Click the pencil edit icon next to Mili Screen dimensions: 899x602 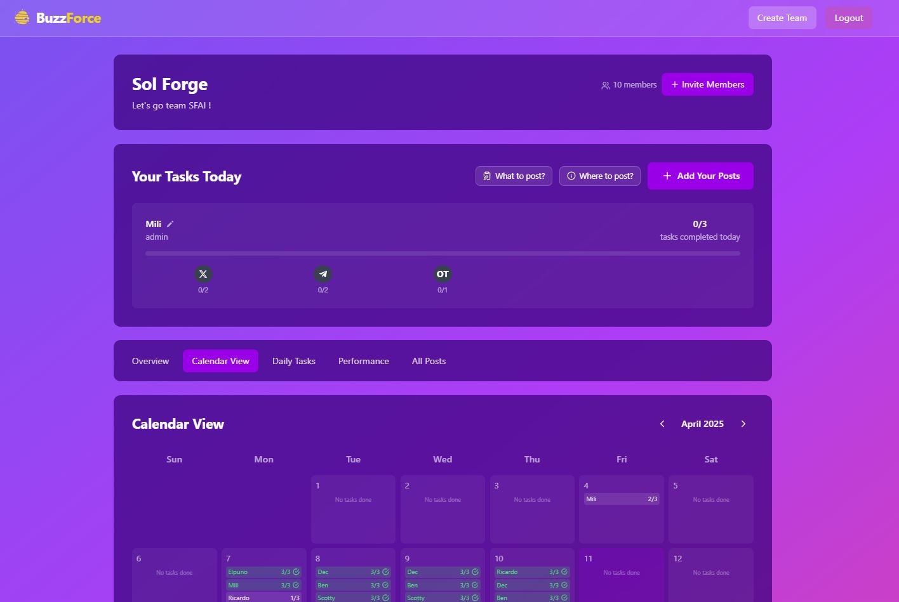coord(170,224)
